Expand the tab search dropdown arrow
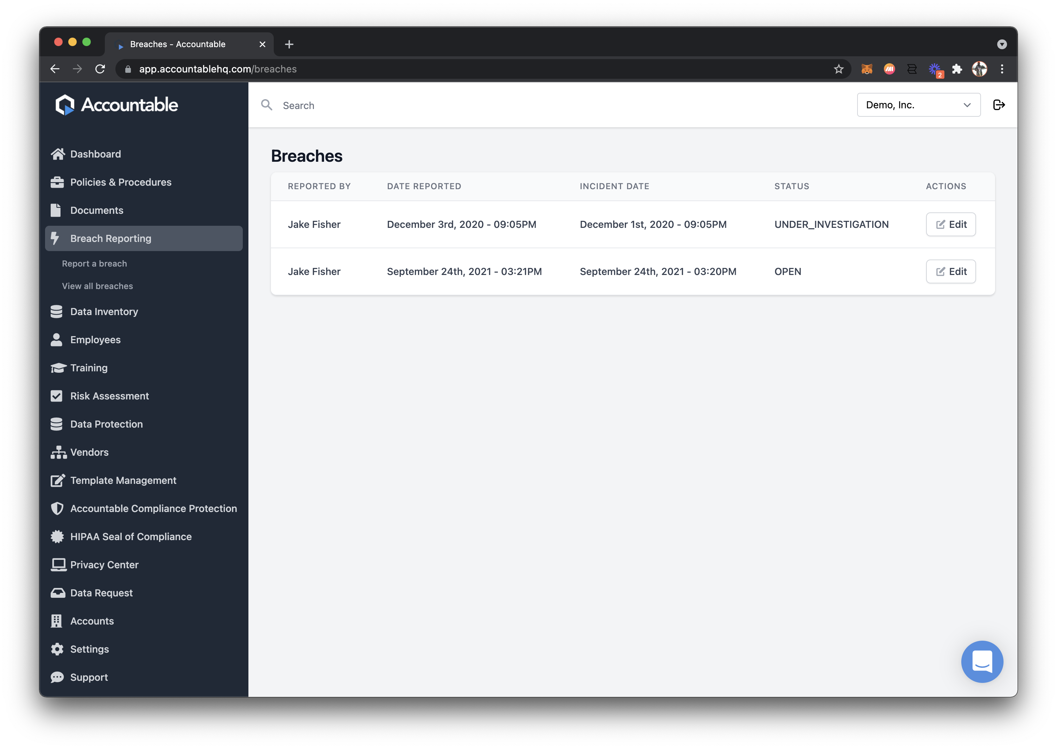Image resolution: width=1057 pixels, height=749 pixels. [1002, 44]
